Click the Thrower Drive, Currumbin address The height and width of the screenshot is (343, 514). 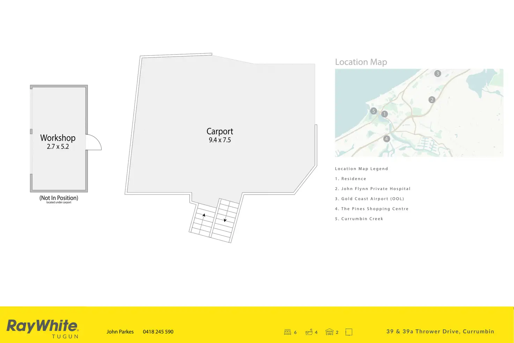(x=440, y=331)
